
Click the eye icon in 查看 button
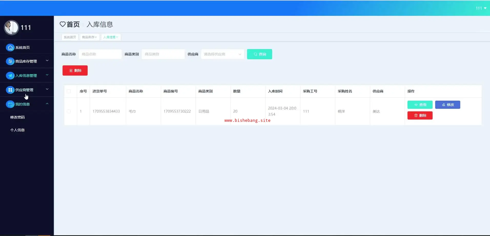[416, 105]
